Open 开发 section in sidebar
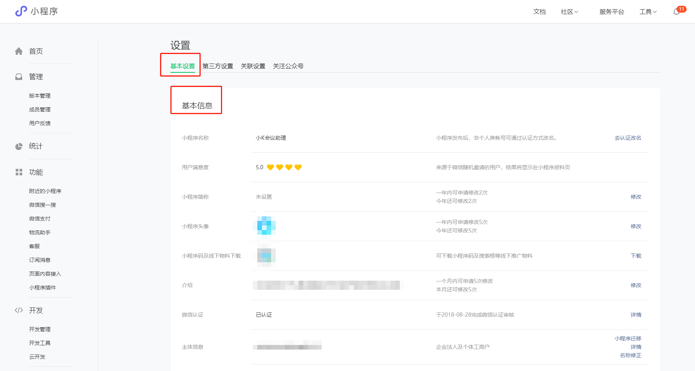695x371 pixels. 36,311
